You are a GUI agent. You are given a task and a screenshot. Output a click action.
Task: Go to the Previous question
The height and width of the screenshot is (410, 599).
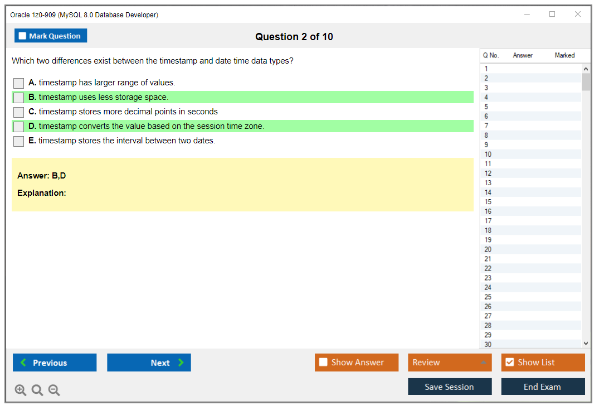tap(55, 363)
